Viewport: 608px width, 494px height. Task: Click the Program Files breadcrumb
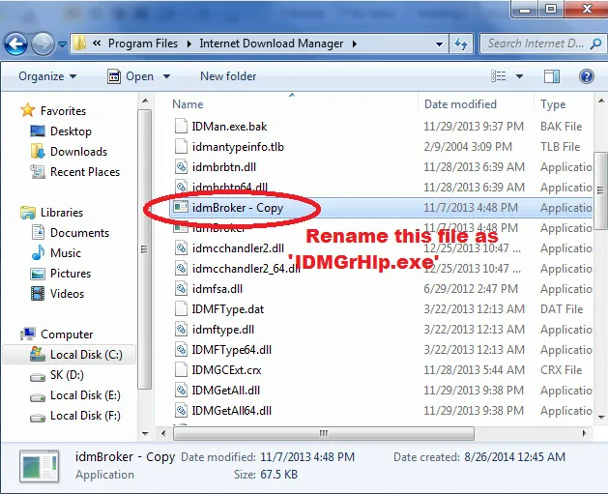(x=143, y=44)
